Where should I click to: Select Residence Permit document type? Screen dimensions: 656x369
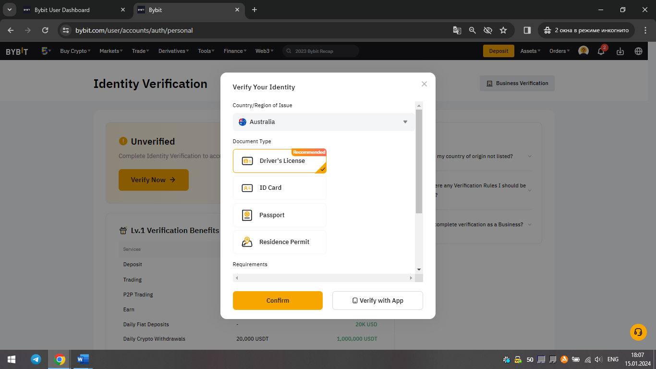(x=279, y=242)
